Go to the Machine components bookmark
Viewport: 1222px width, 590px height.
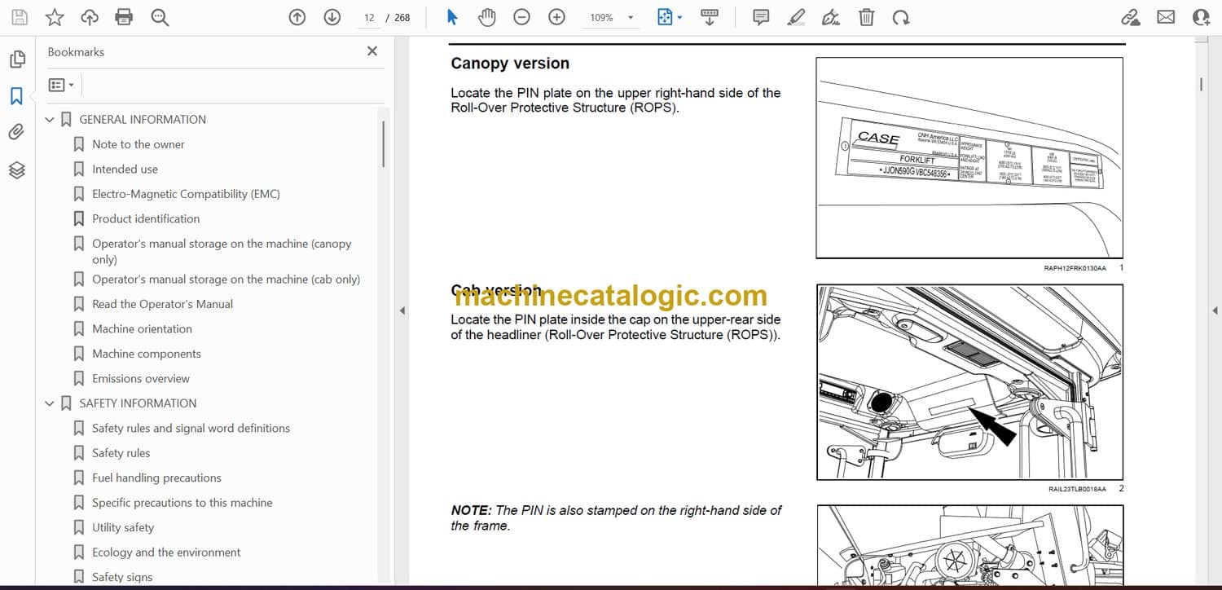click(147, 354)
